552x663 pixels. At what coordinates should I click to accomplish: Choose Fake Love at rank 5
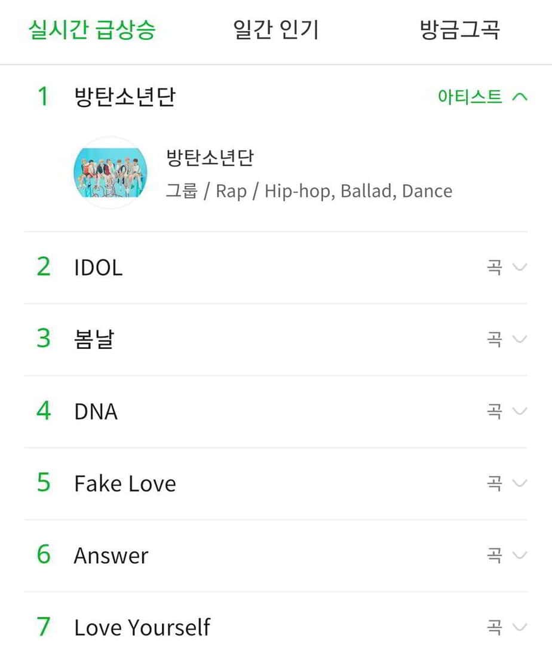click(125, 483)
